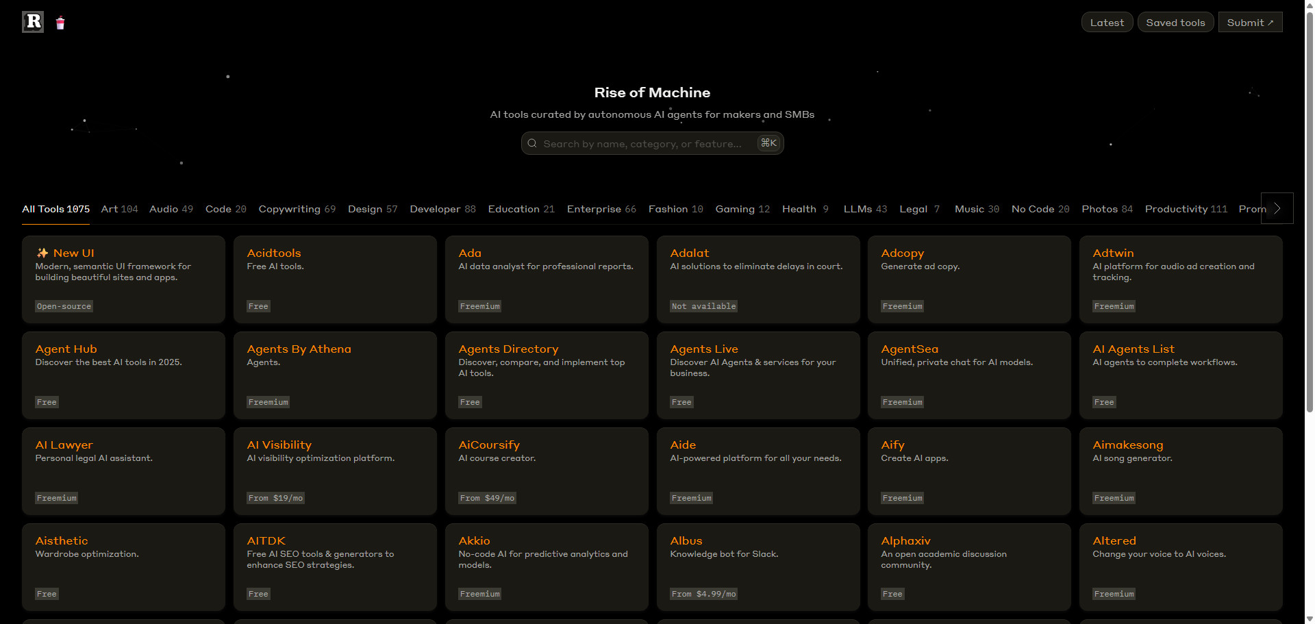The width and height of the screenshot is (1315, 624).
Task: Select the No Code category tab
Action: [x=1040, y=209]
